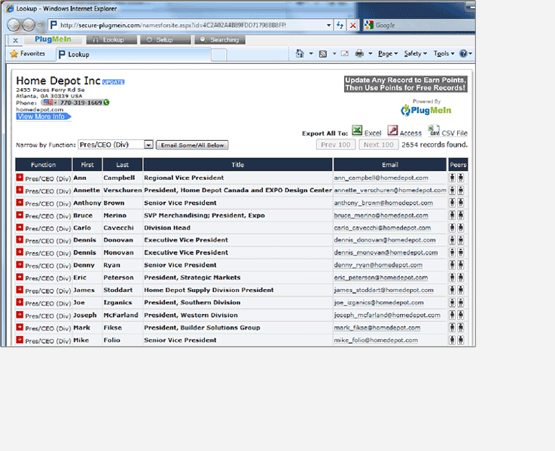The height and width of the screenshot is (451, 555).
Task: Click the Title column header
Action: tap(238, 165)
